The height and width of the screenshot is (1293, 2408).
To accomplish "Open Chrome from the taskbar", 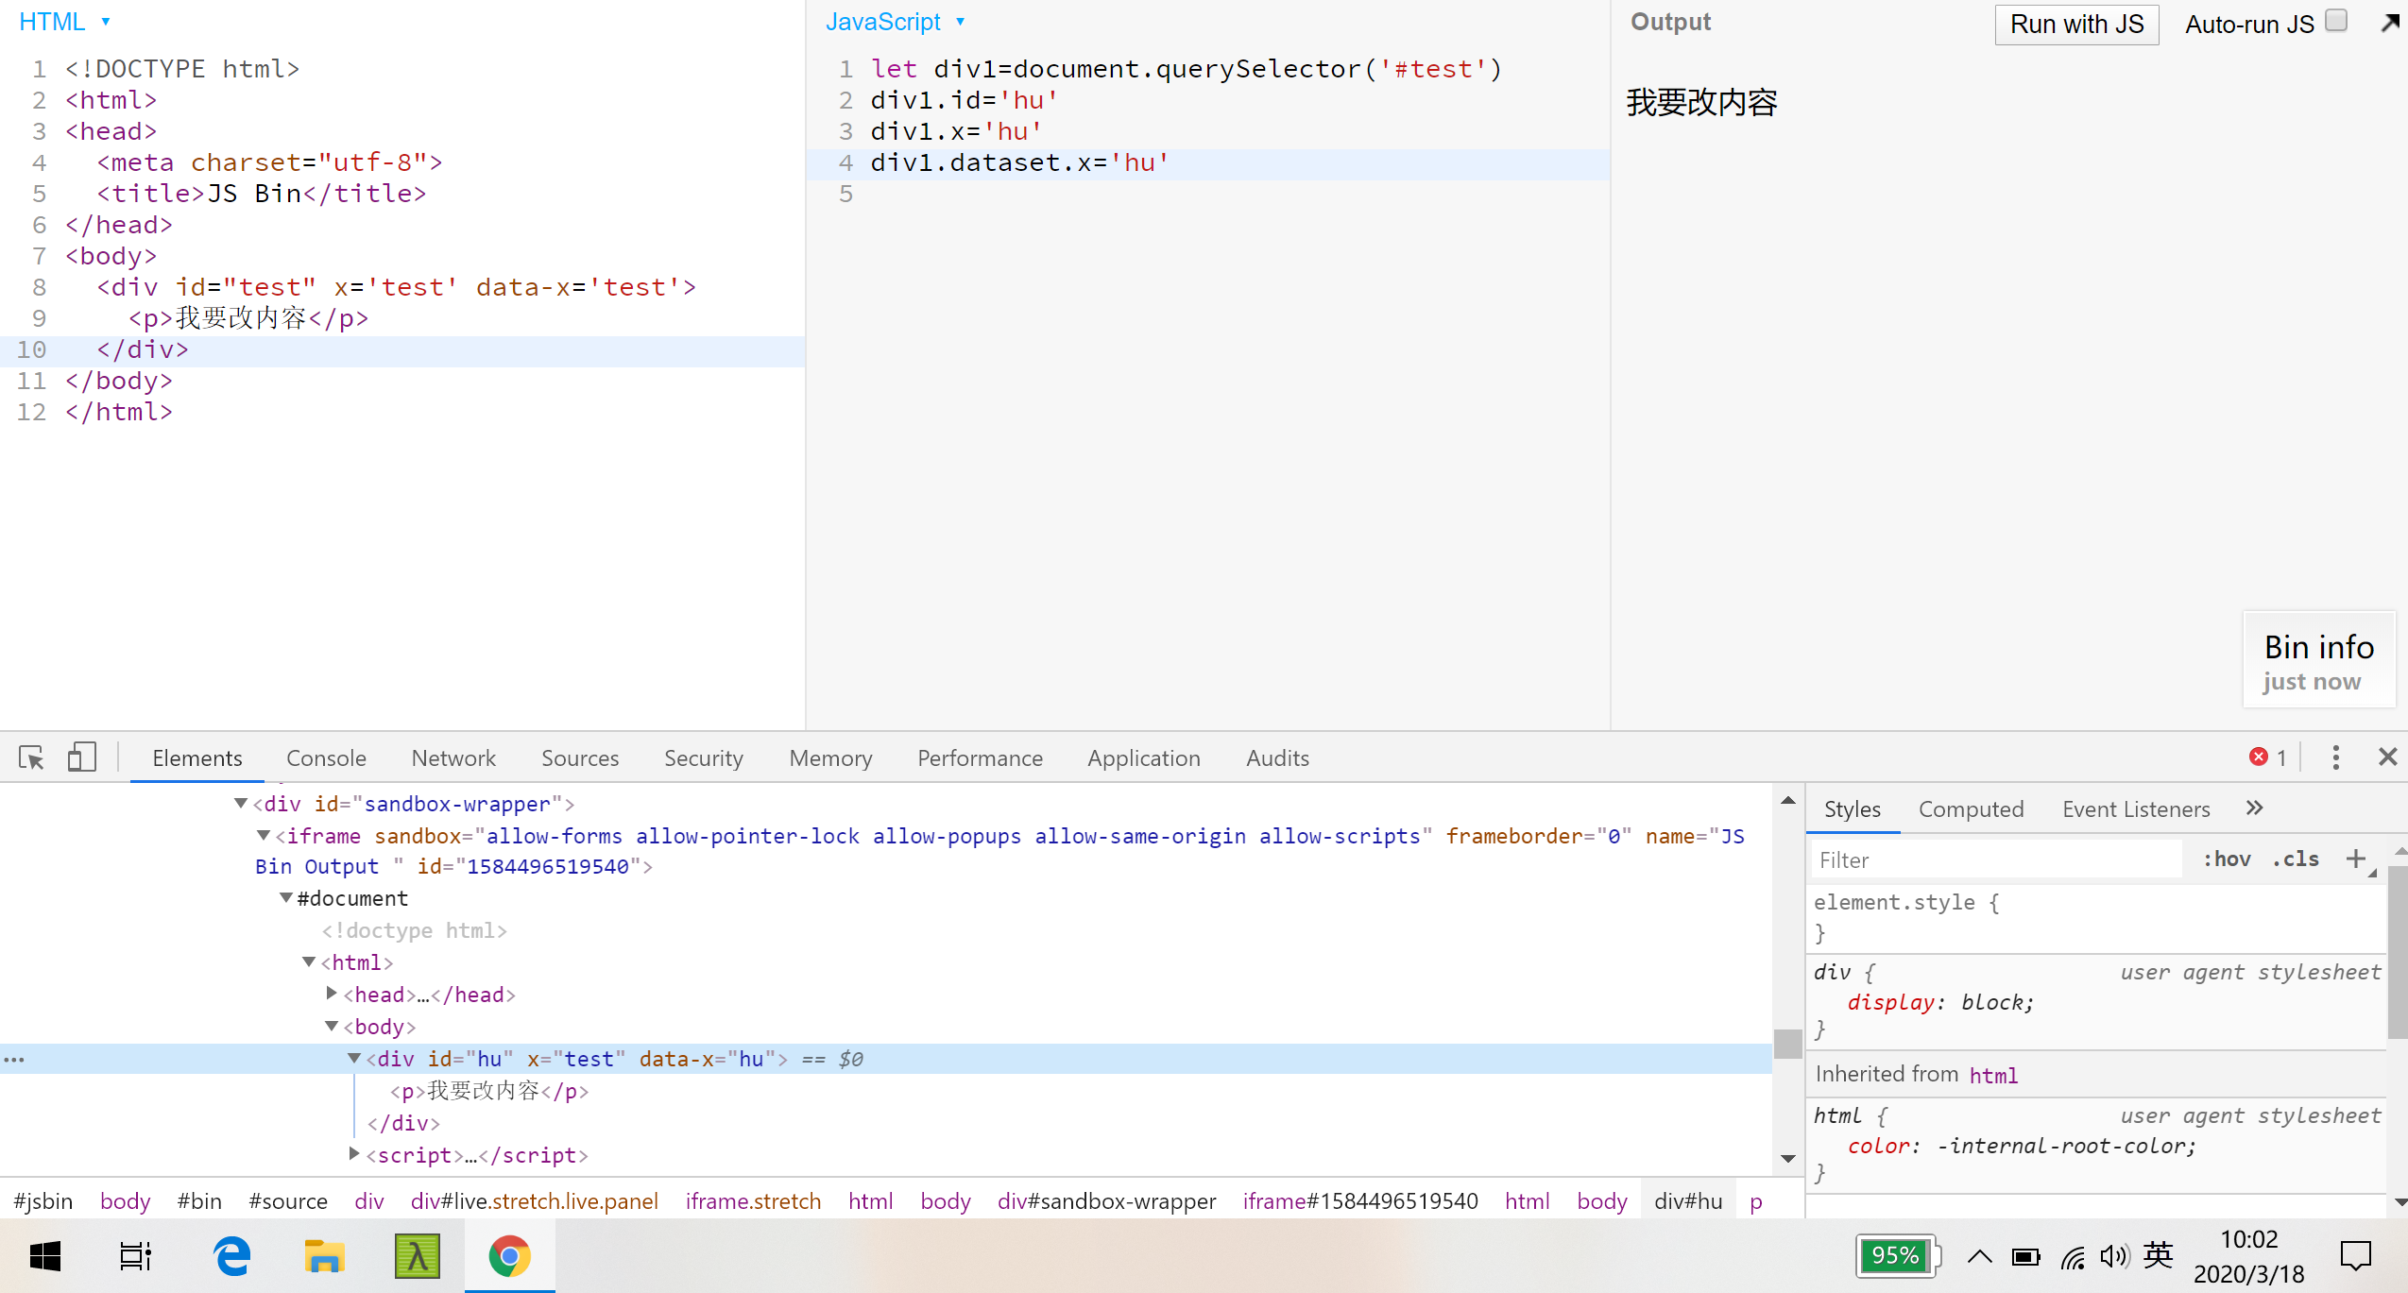I will pyautogui.click(x=509, y=1256).
